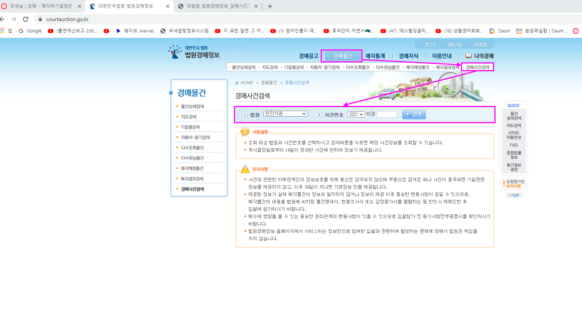Open the 매각통계 main menu
582x327 pixels.
coord(375,56)
